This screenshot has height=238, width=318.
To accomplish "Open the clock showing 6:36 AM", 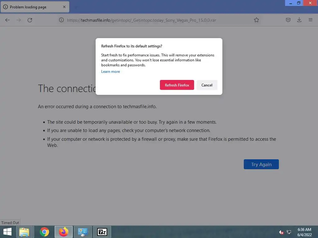I will tap(304, 232).
